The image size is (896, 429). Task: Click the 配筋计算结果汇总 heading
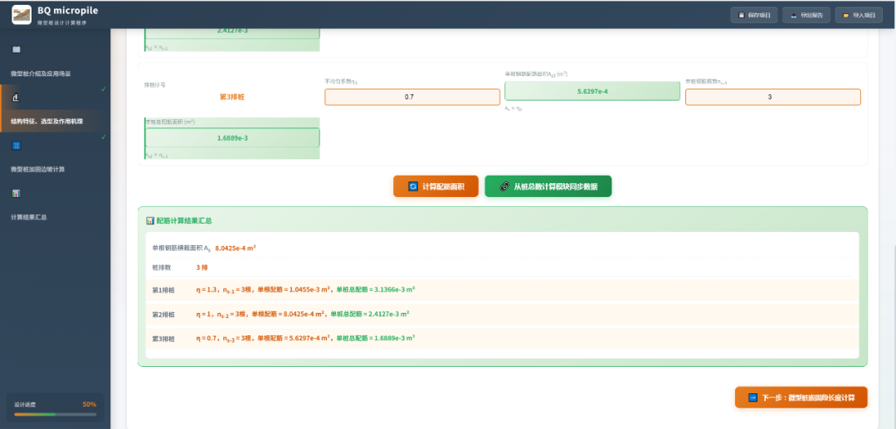pyautogui.click(x=184, y=220)
